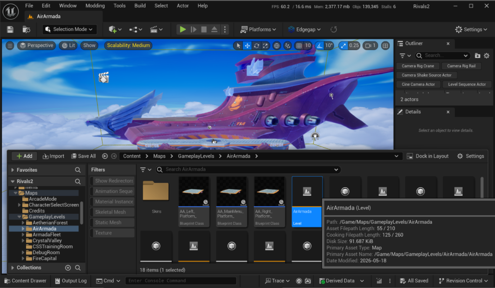Open the Lit view mode button
Viewport: 495px width, 288px height.
(69, 45)
